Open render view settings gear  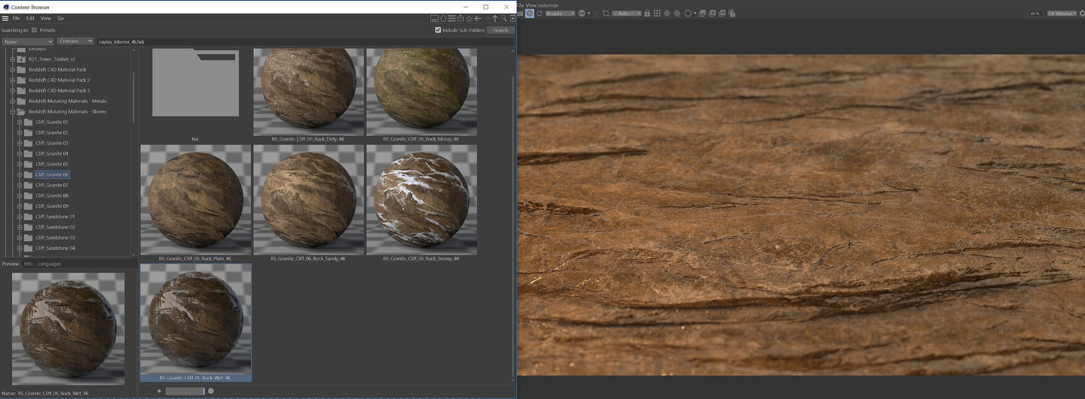(1081, 13)
